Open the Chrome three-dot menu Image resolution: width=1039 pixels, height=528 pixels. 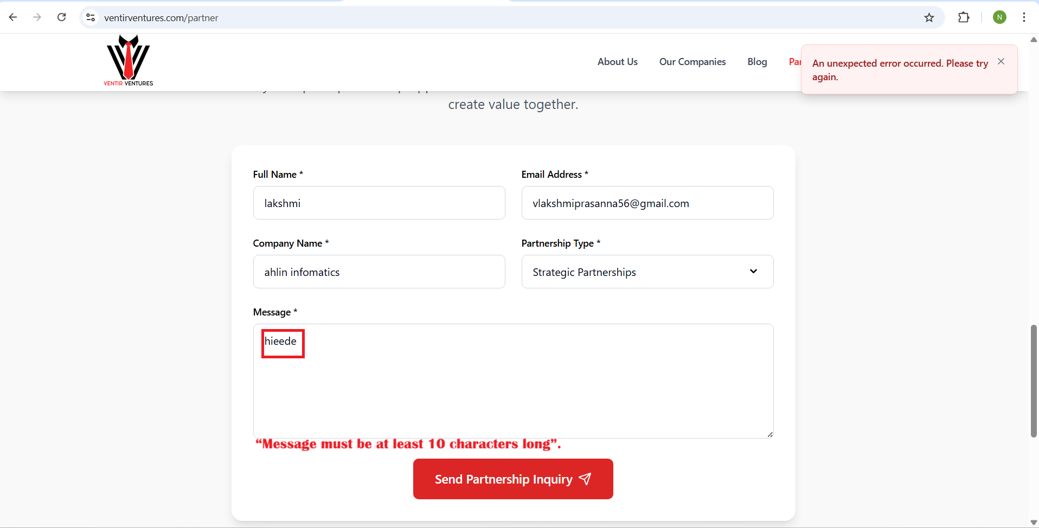tap(1024, 17)
